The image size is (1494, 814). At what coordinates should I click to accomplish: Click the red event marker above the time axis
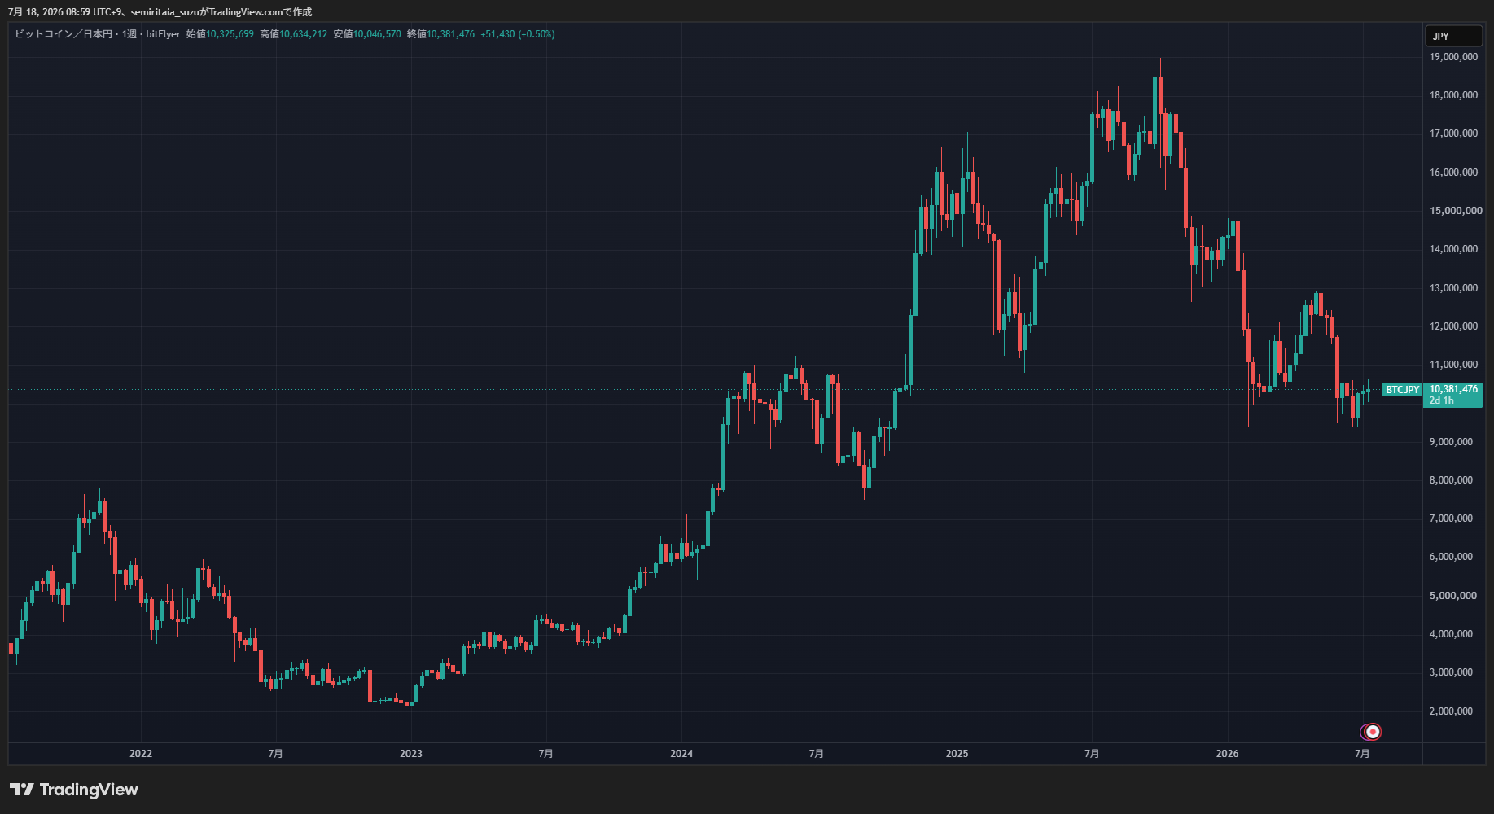pos(1373,732)
